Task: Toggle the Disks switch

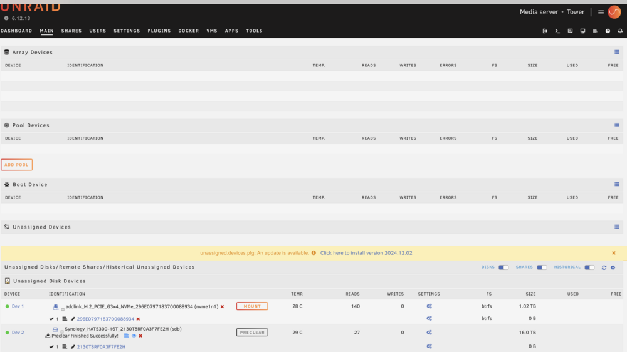Action: coord(503,267)
